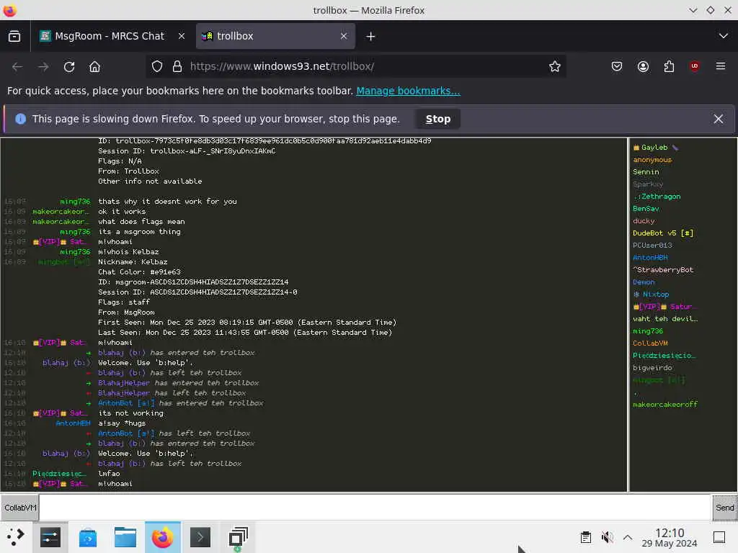The image size is (738, 553).
Task: Open System Settings from the taskbar
Action: click(50, 537)
